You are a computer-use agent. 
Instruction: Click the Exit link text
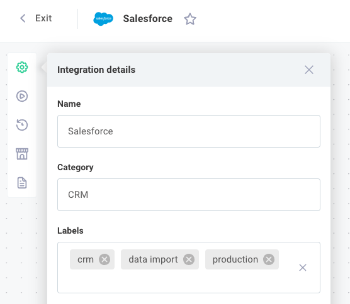pyautogui.click(x=43, y=18)
